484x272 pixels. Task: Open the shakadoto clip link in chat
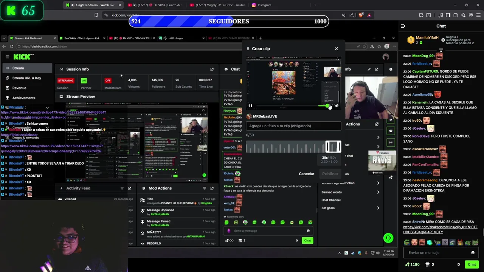(x=440, y=230)
